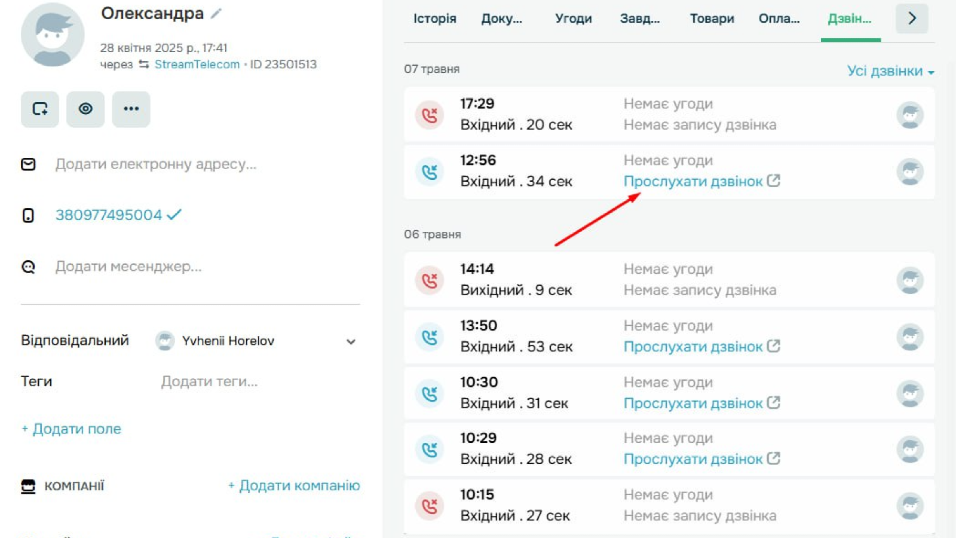Click the missed call icon at 17:29
The height and width of the screenshot is (538, 956).
tap(430, 115)
